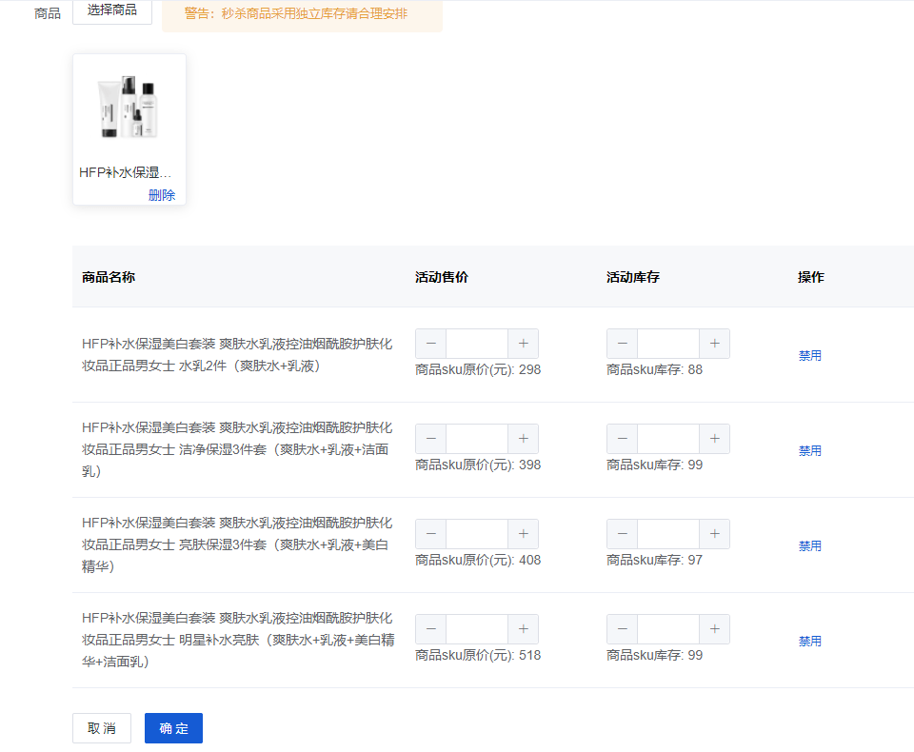914x752 pixels.
Task: Increase activity stock for 洁净保湿3件套 row
Action: (x=715, y=439)
